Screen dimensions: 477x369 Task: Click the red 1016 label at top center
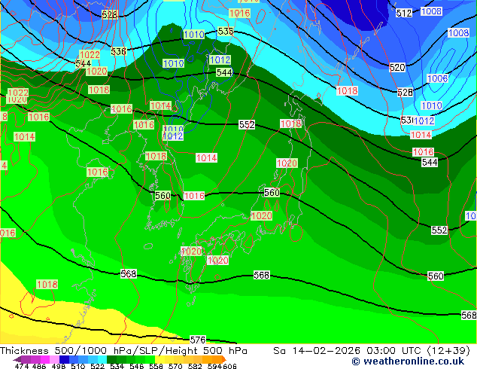(239, 13)
